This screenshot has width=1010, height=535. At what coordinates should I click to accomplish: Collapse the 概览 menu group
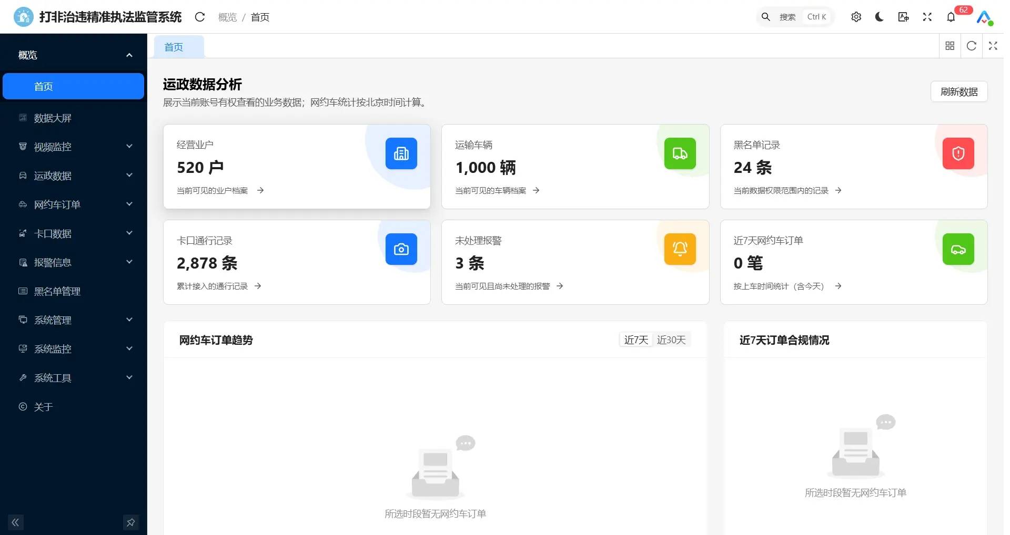(74, 55)
